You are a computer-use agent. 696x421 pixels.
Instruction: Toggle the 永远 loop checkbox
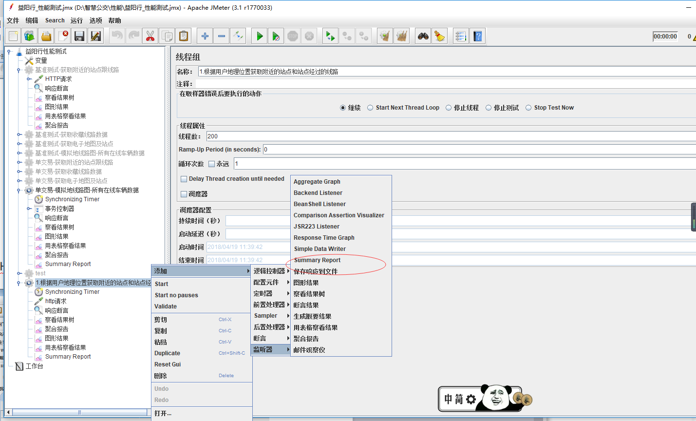(211, 164)
